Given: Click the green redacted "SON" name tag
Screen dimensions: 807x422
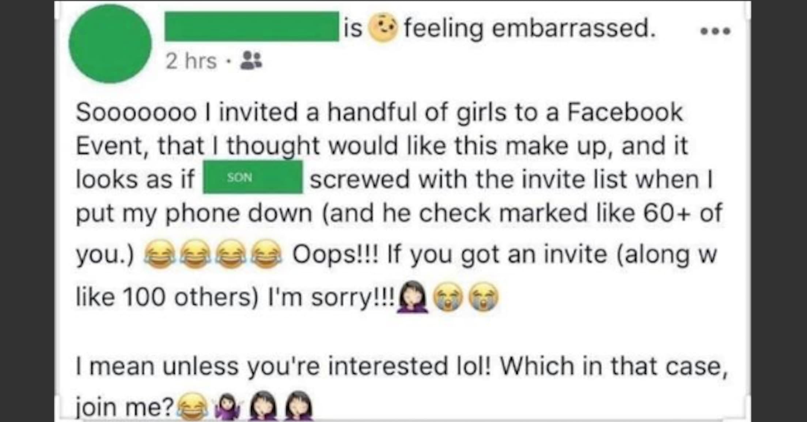Looking at the screenshot, I should [253, 177].
